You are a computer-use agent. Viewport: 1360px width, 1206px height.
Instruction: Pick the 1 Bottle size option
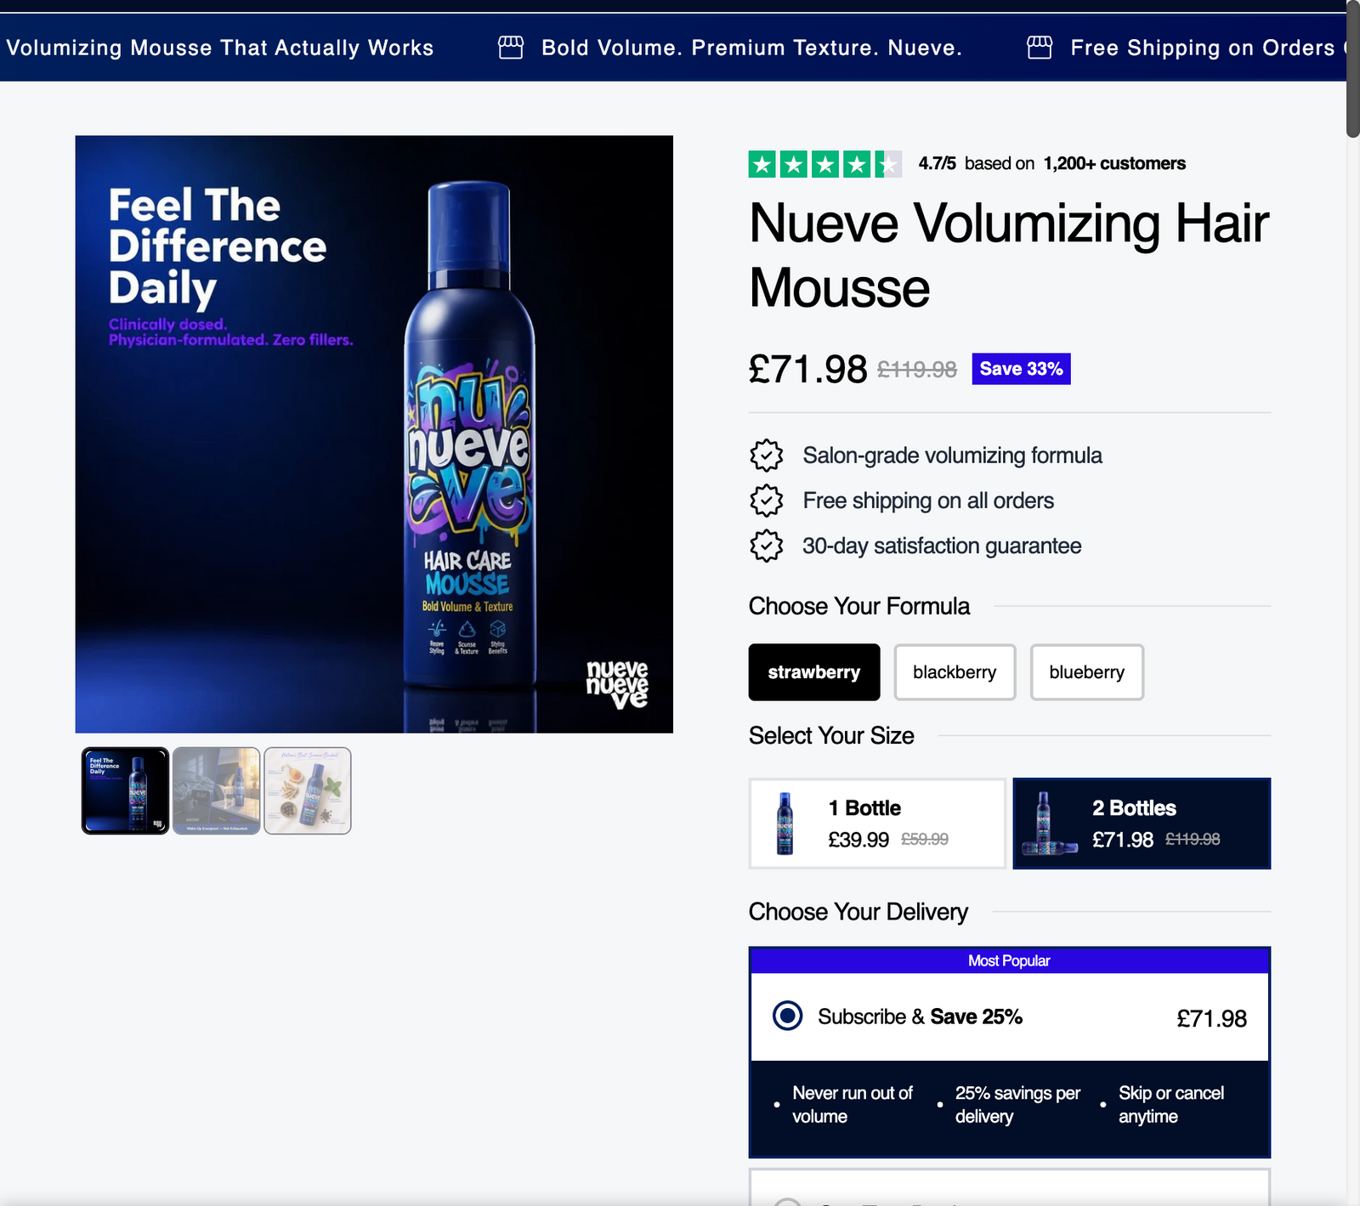[877, 824]
